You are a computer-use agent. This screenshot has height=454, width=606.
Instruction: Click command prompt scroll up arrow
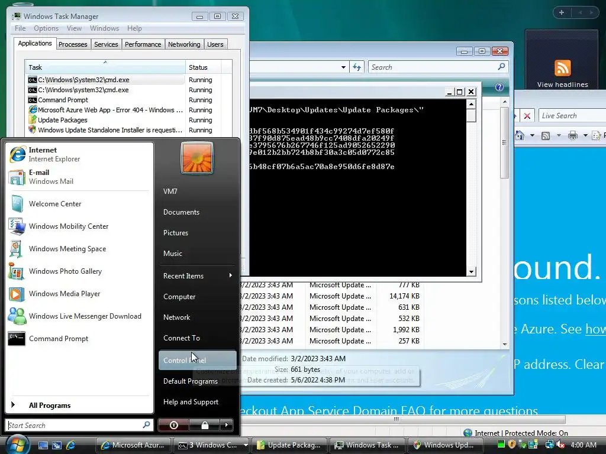471,104
